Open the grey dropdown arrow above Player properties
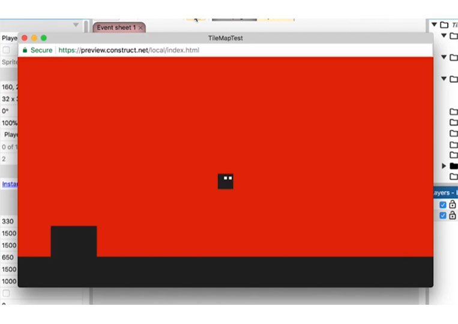Viewport: 458px width, 324px height. [76, 25]
